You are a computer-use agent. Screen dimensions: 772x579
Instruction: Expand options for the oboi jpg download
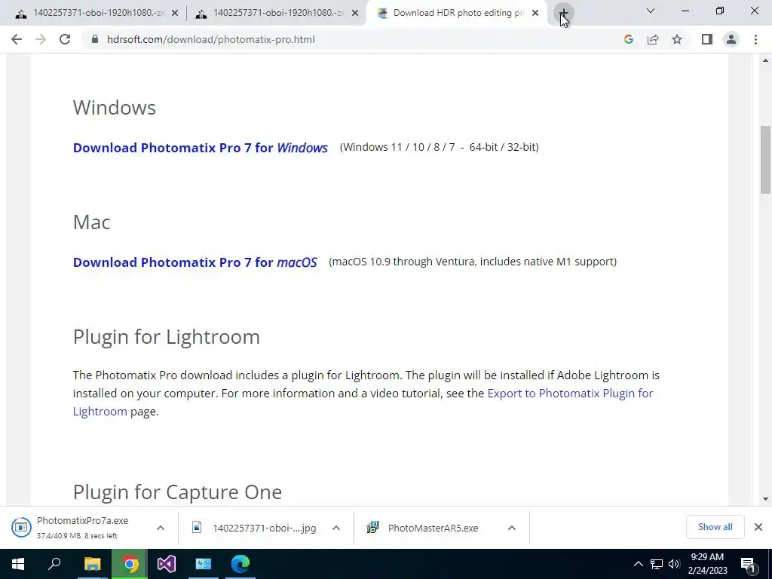[x=336, y=528]
